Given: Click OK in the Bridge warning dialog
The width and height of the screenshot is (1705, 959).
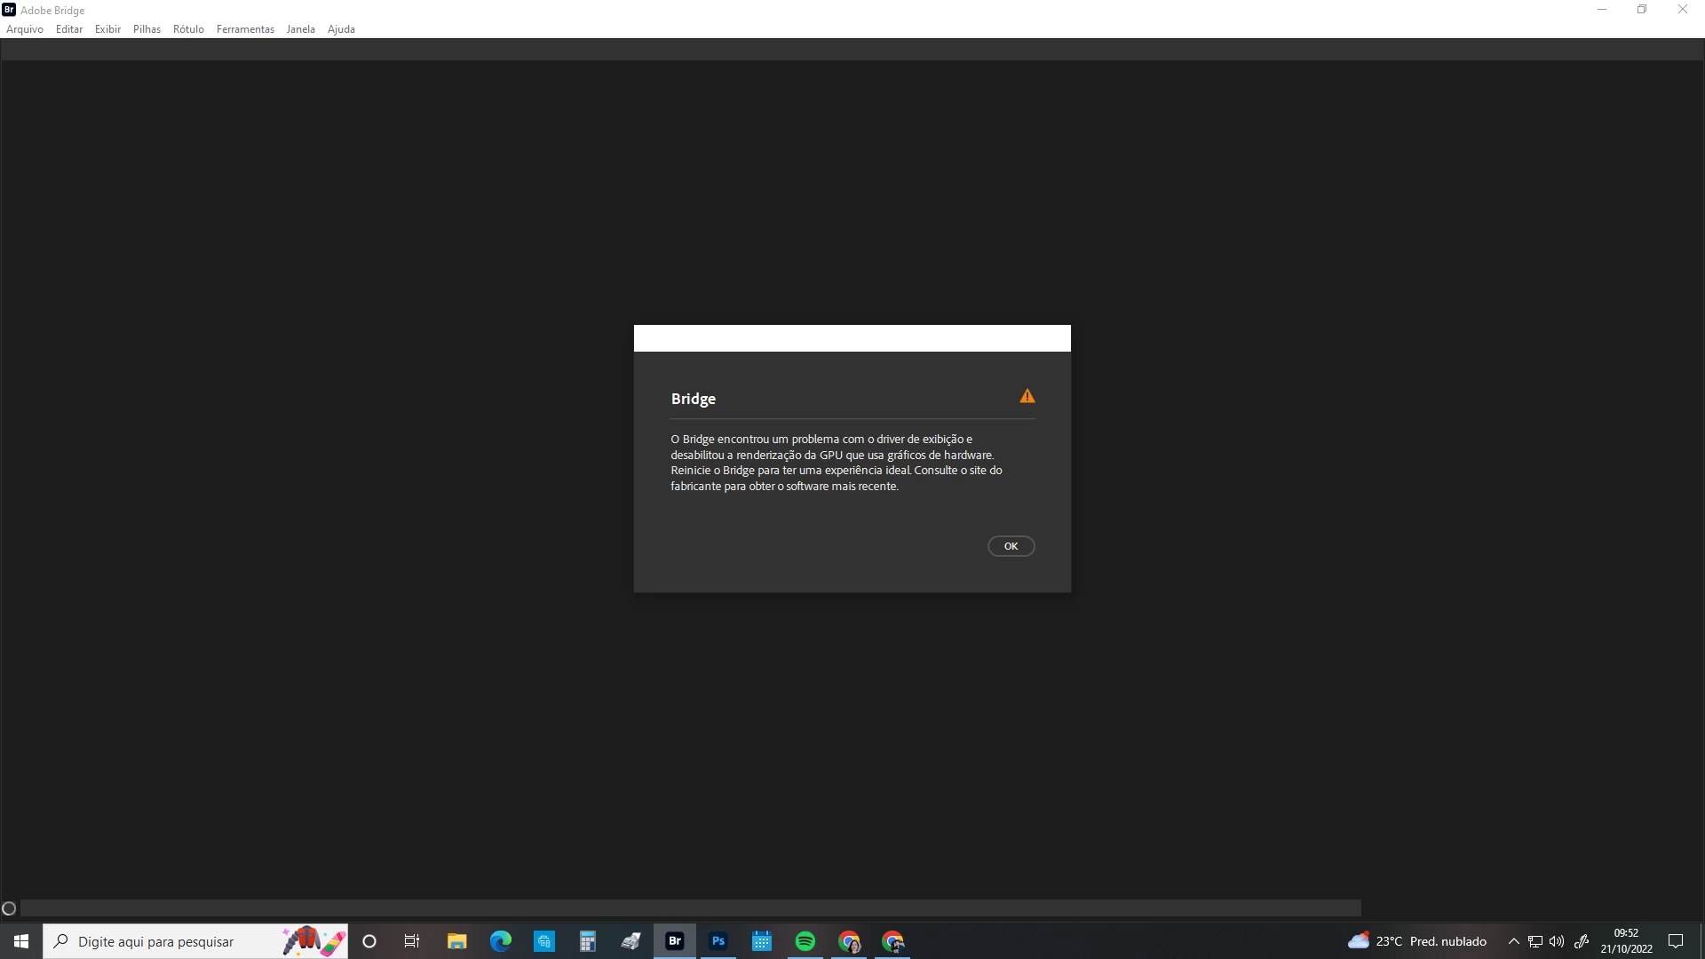Looking at the screenshot, I should coord(1011,546).
